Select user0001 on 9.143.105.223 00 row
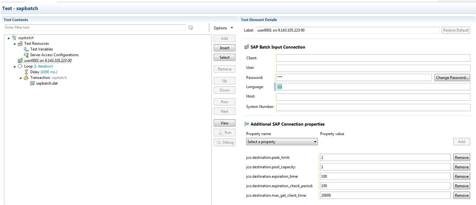Screen dimensions: 476x205 point(45,61)
